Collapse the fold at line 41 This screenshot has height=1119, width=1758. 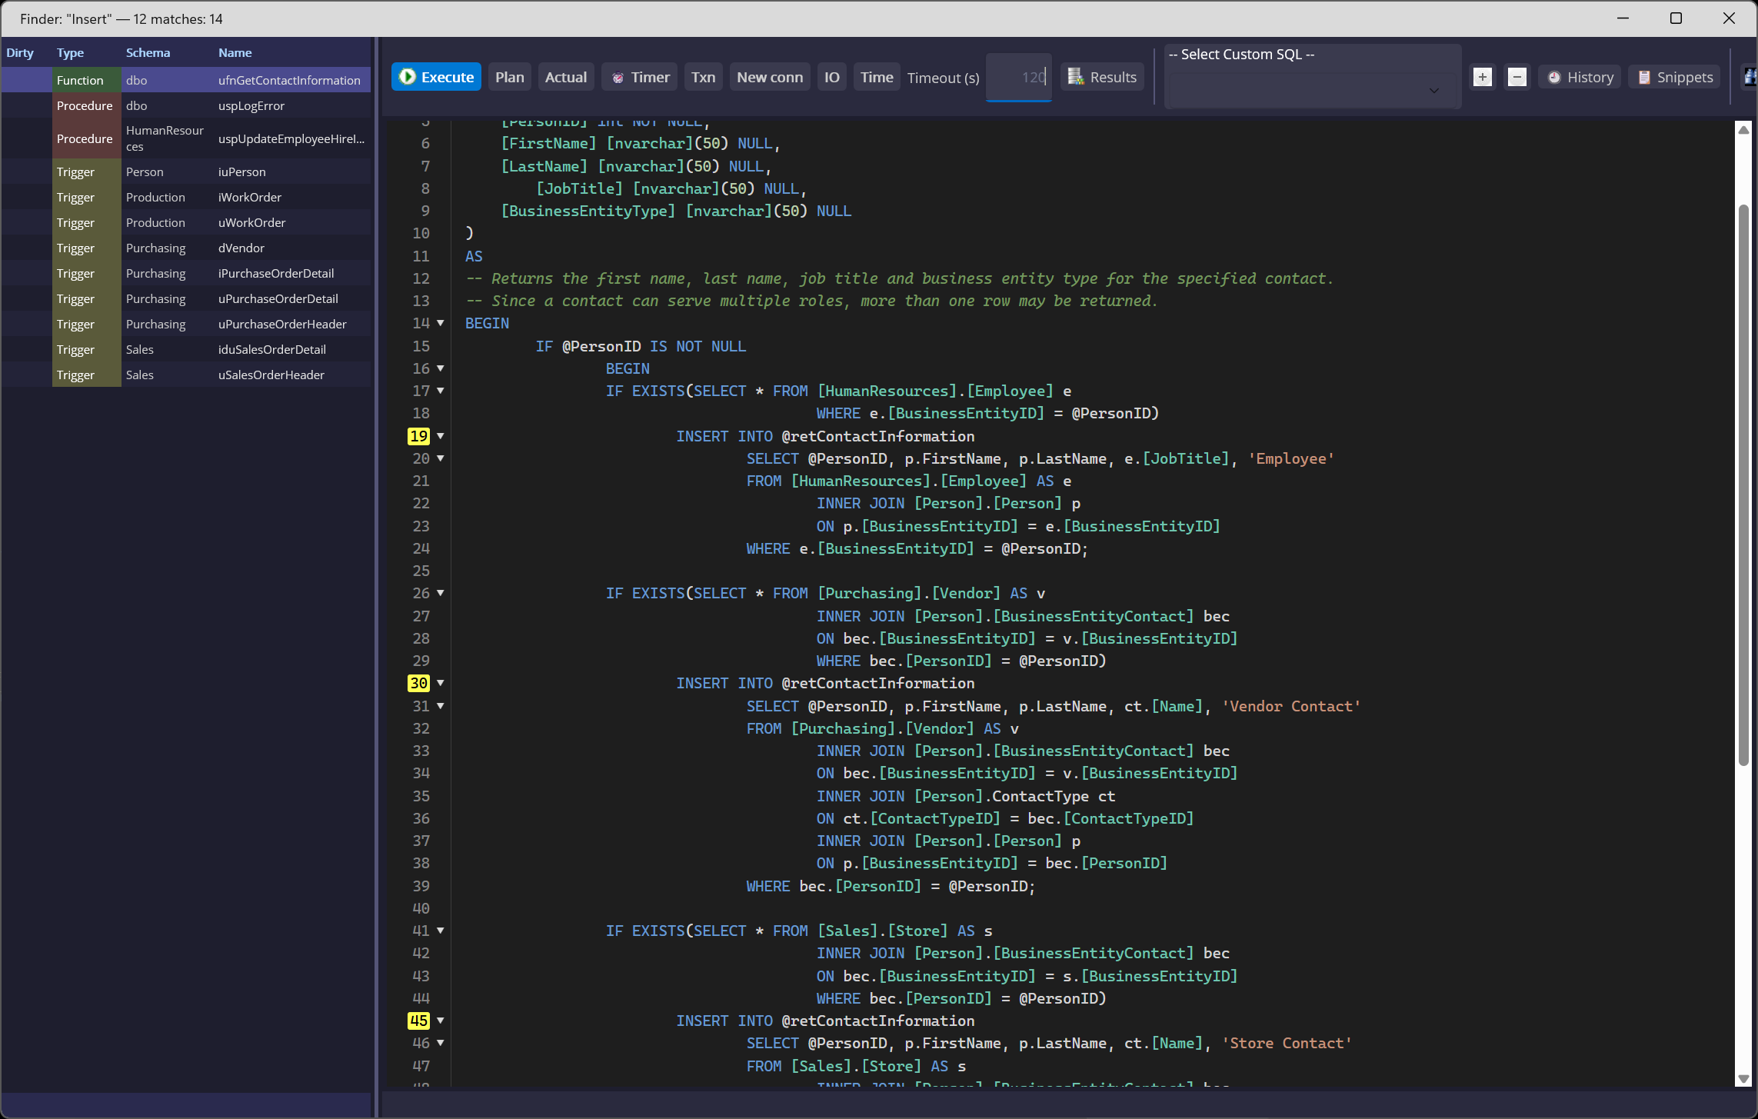tap(441, 931)
